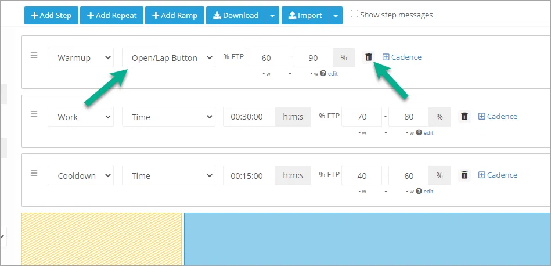This screenshot has height=266, width=551.
Task: Open the Open/Lap Button duration dropdown
Action: pos(169,57)
